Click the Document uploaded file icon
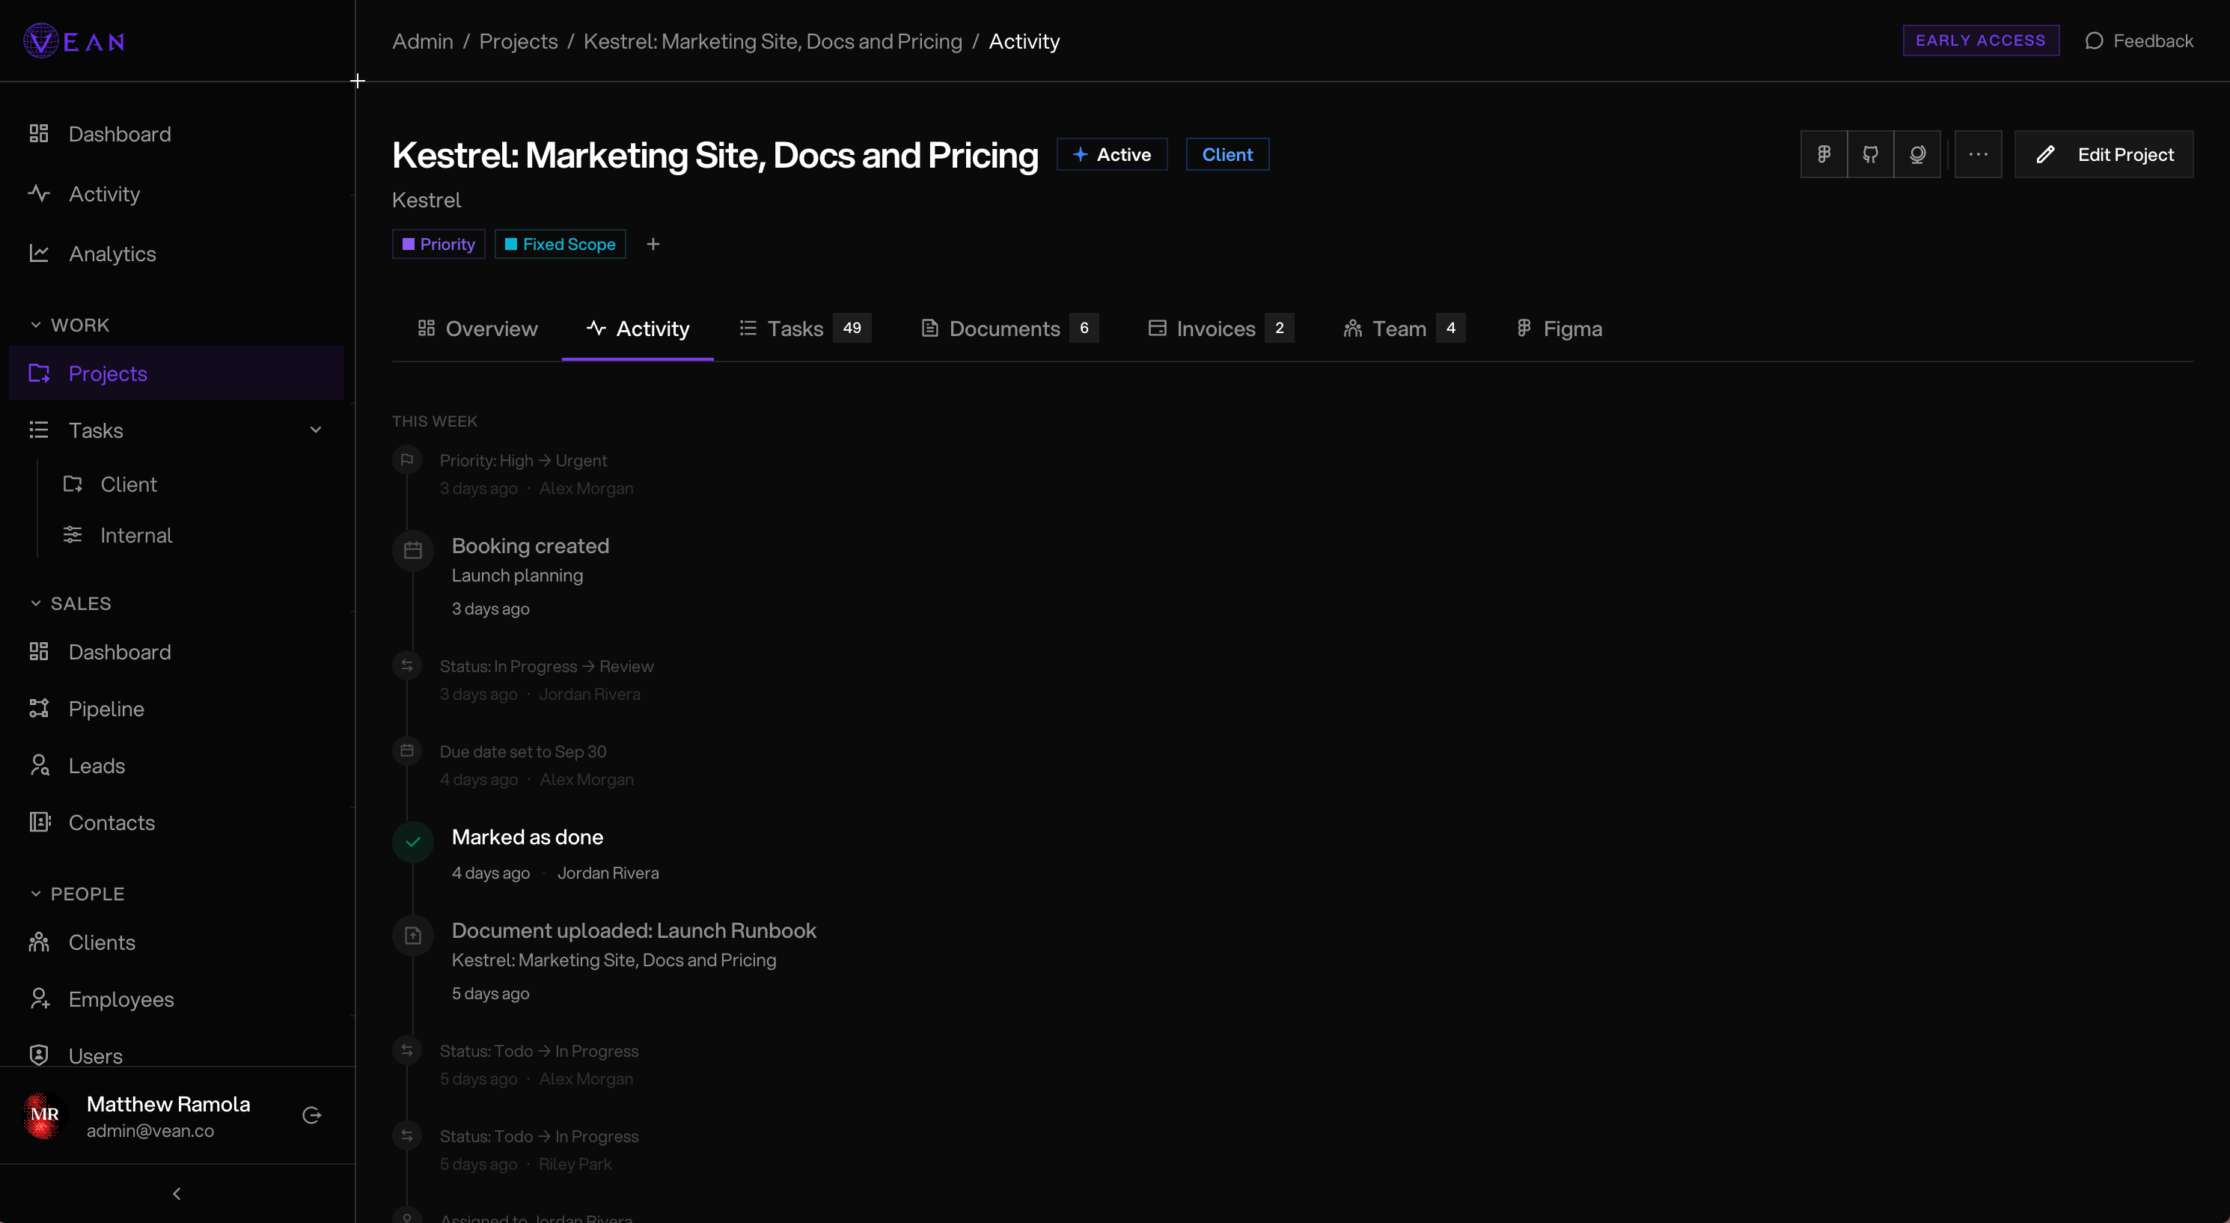This screenshot has width=2230, height=1223. click(x=413, y=936)
